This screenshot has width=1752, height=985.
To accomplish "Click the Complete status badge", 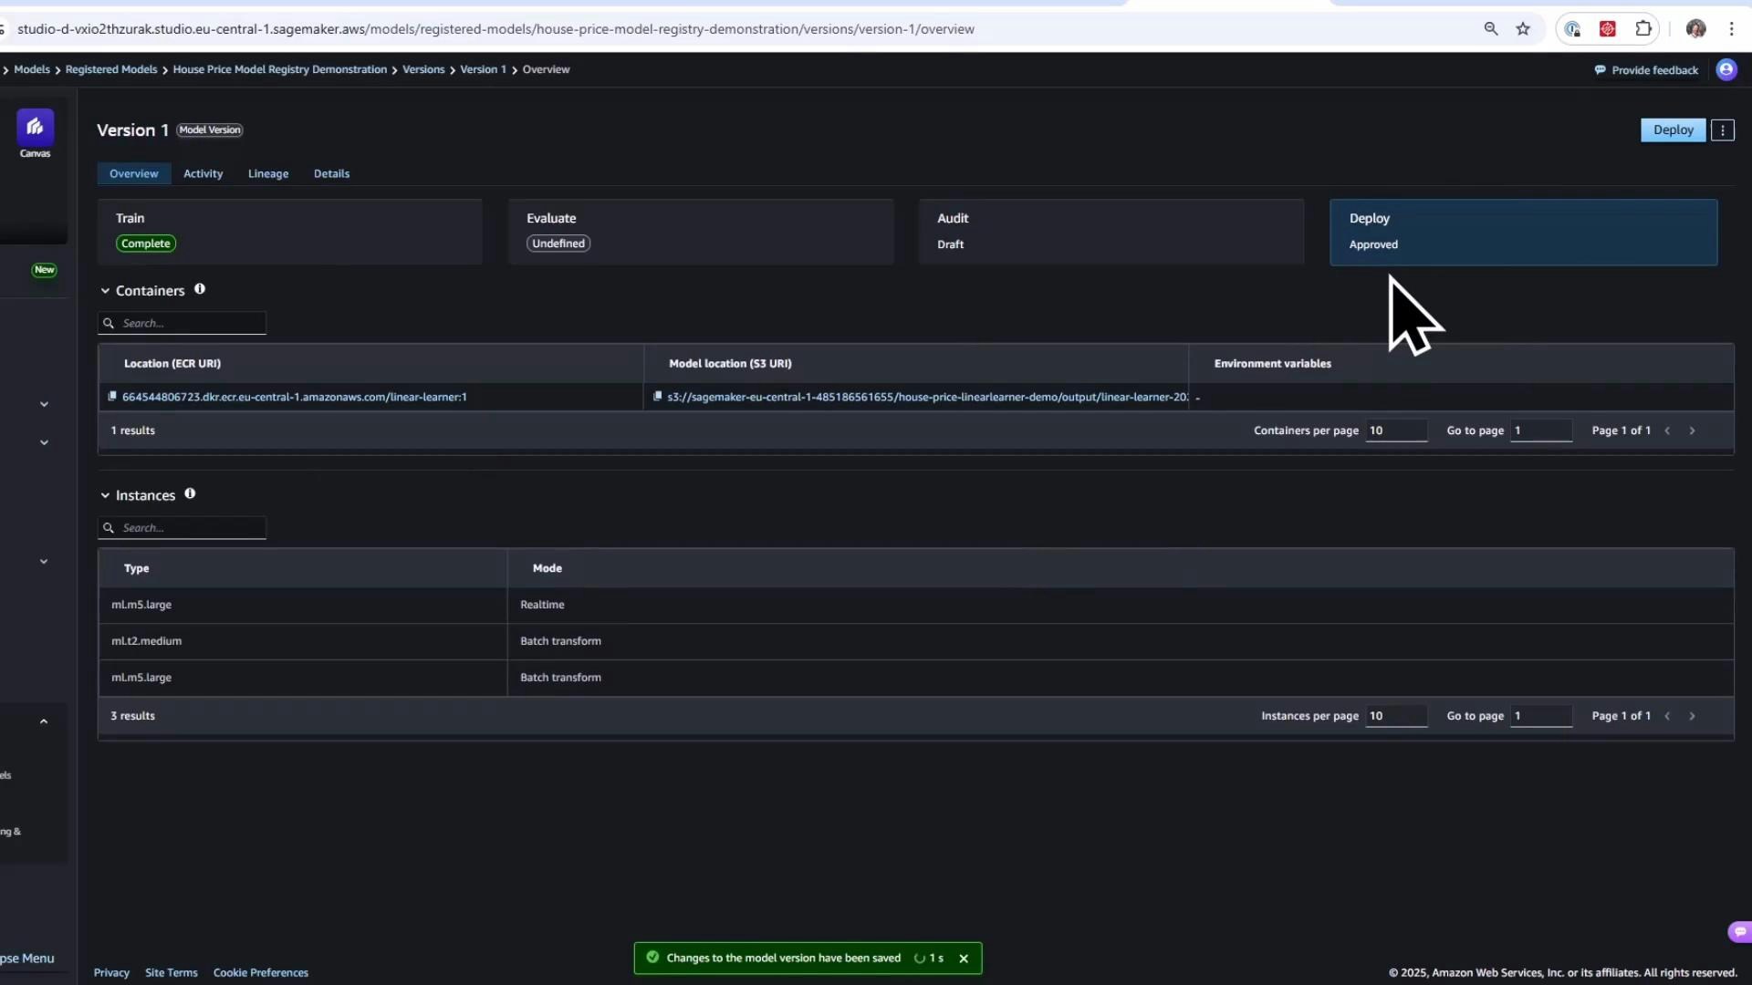I will pyautogui.click(x=146, y=244).
